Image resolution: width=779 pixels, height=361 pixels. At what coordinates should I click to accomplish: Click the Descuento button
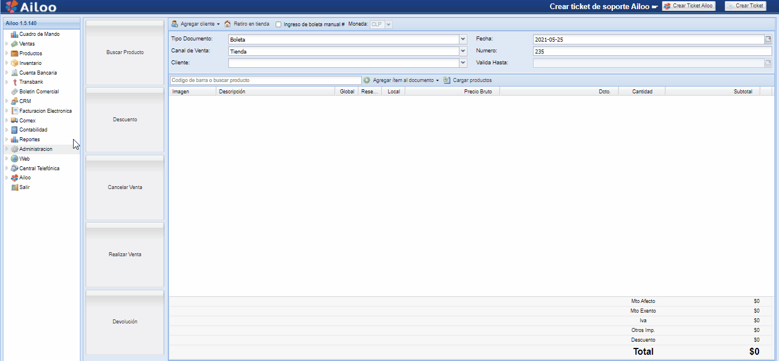pos(125,120)
